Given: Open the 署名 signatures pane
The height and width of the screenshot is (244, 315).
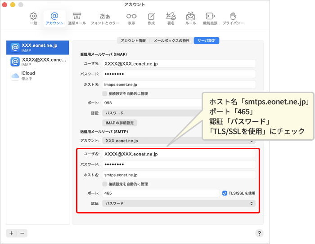Looking at the screenshot, I should click(171, 18).
